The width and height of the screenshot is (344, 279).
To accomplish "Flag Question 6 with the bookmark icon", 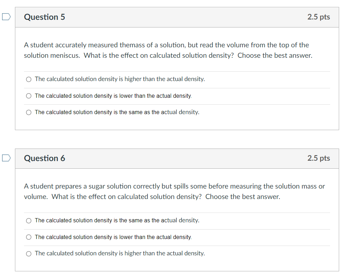I will [6, 158].
